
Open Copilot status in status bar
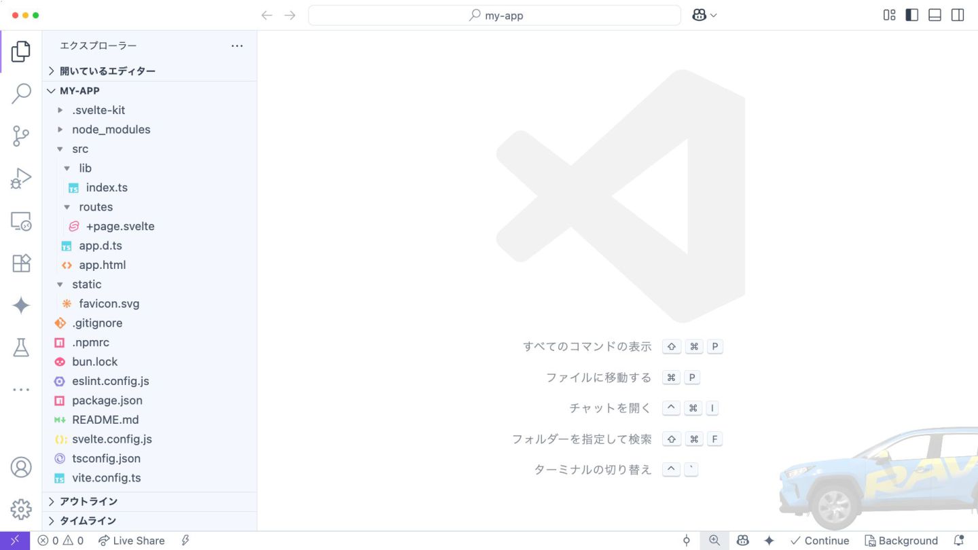(x=743, y=540)
